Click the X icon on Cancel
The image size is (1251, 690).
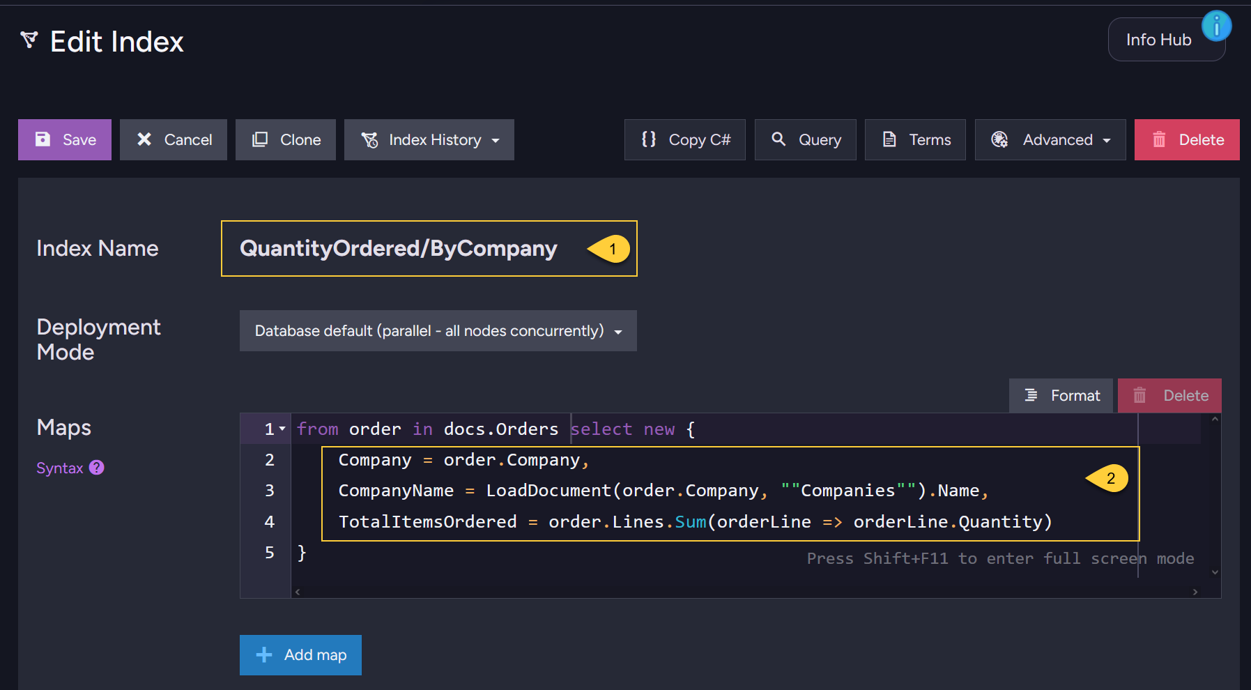pos(144,139)
